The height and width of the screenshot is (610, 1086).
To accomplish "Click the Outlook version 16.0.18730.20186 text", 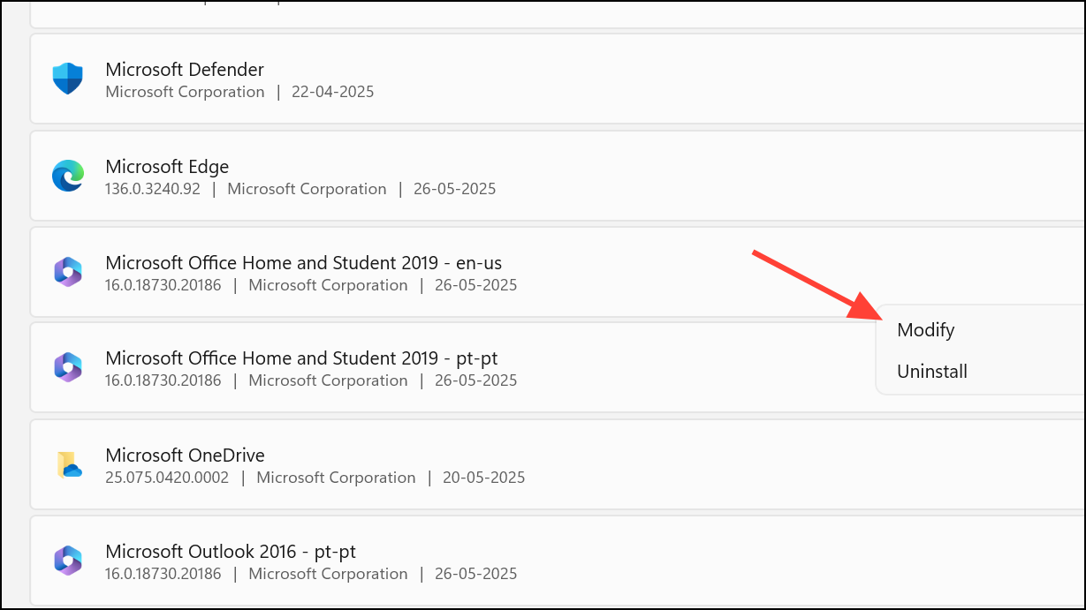I will click(163, 574).
